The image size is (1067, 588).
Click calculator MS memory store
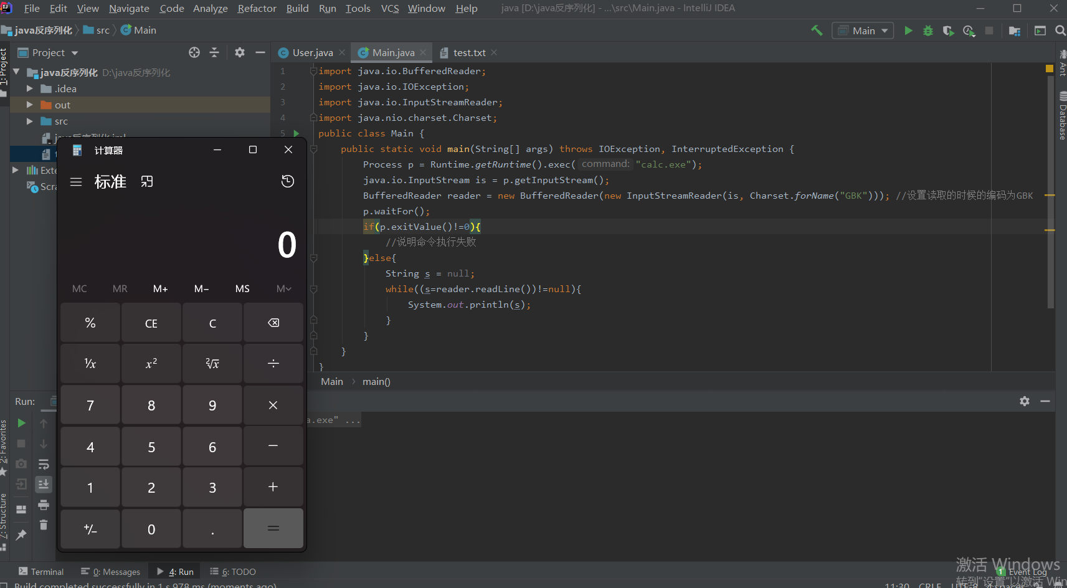coord(242,288)
